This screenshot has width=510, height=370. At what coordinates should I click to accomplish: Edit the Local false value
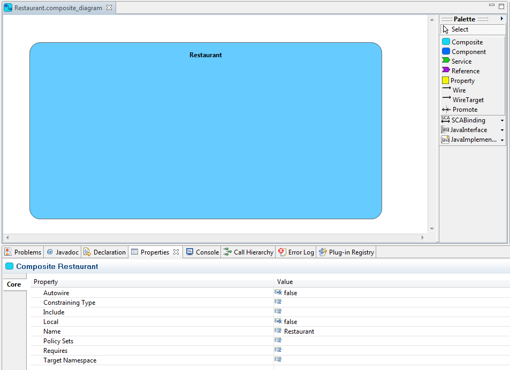(x=291, y=321)
